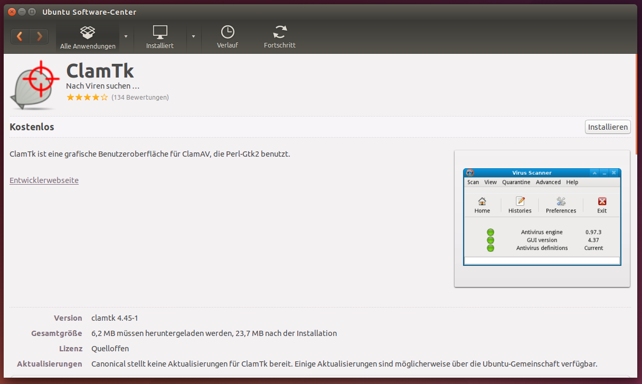The image size is (642, 384).
Task: Open Verlauf history view
Action: click(x=228, y=37)
